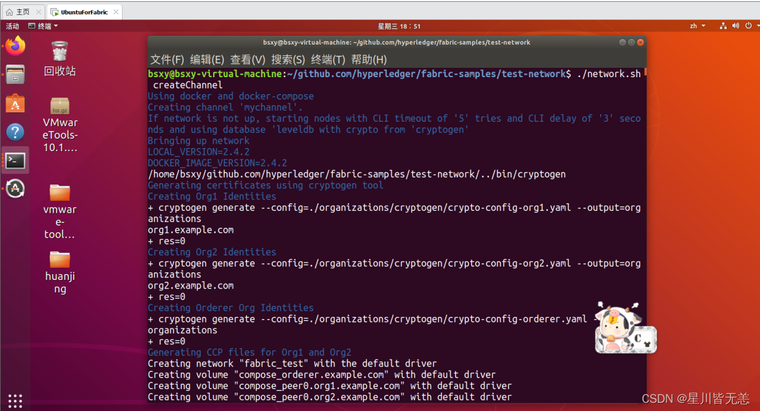Click line 'Creating Org2 Identities'

(x=212, y=252)
